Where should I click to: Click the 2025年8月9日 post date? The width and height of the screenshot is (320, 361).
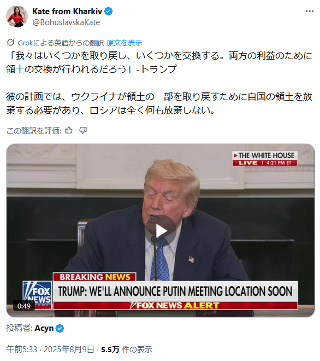[69, 350]
